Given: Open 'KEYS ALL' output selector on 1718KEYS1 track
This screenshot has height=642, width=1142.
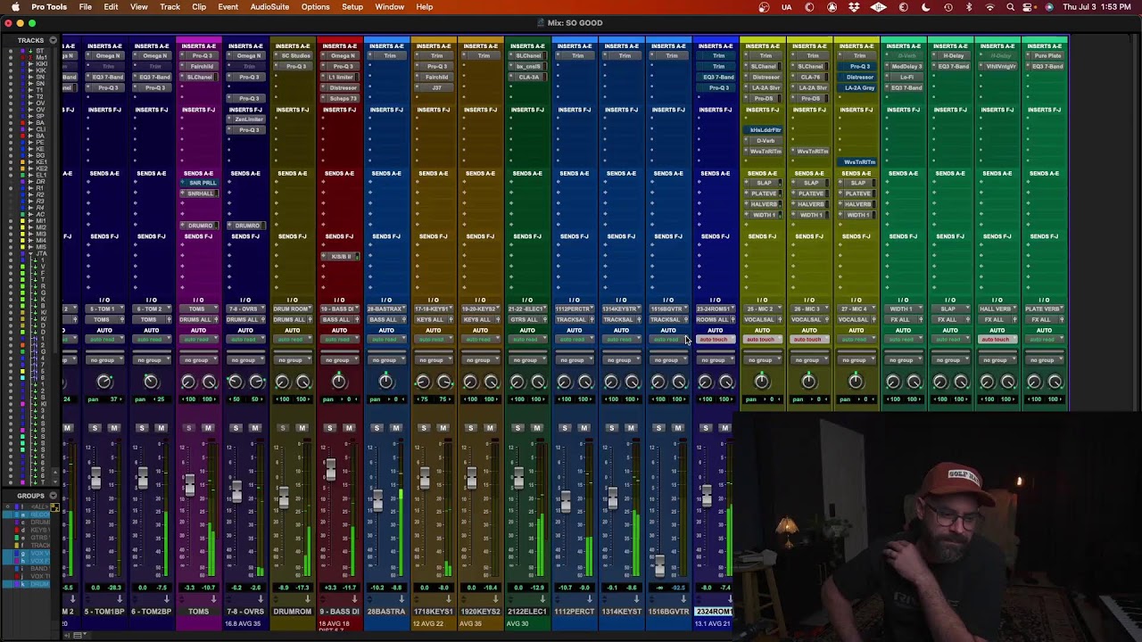Looking at the screenshot, I should pos(433,319).
